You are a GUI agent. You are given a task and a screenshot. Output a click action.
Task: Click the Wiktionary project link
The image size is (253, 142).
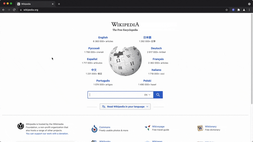(x=211, y=127)
